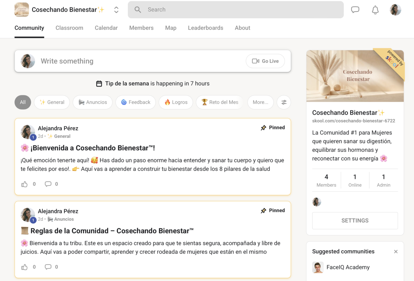Start a stream with Go Live
Screen dimensions: 414x281
pos(265,61)
